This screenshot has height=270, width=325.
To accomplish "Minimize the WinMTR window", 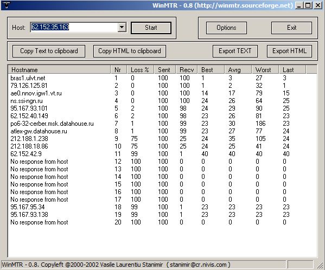I will (299, 5).
